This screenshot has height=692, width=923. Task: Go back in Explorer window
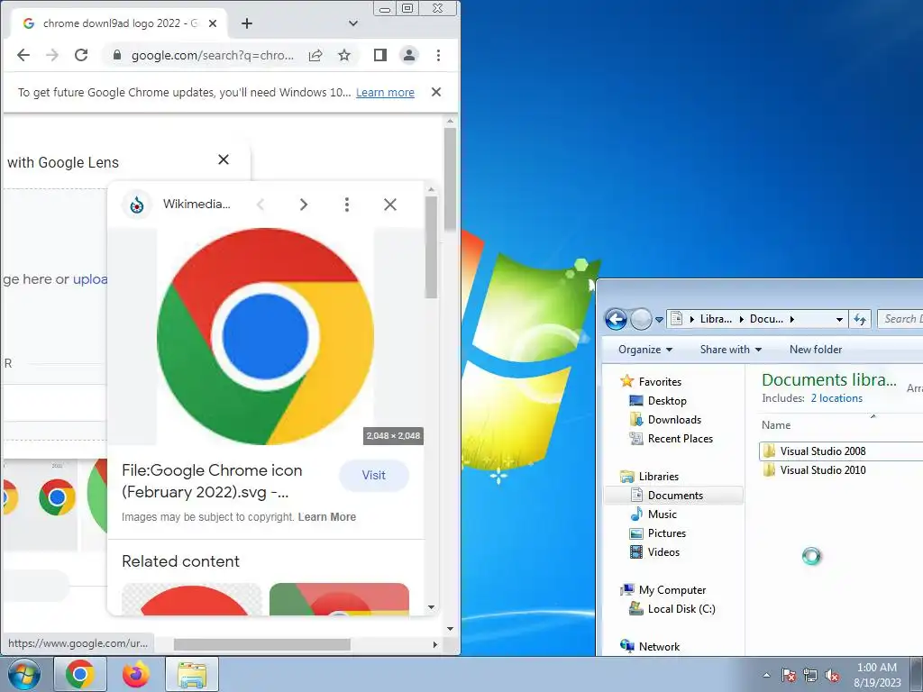pos(617,320)
